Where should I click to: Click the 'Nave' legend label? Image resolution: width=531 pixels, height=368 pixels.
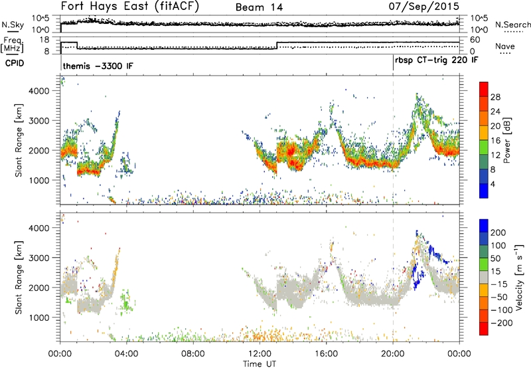[x=504, y=46]
